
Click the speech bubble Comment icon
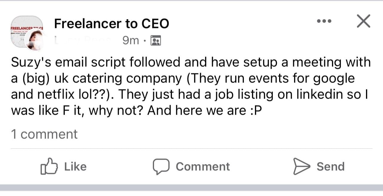[161, 166]
